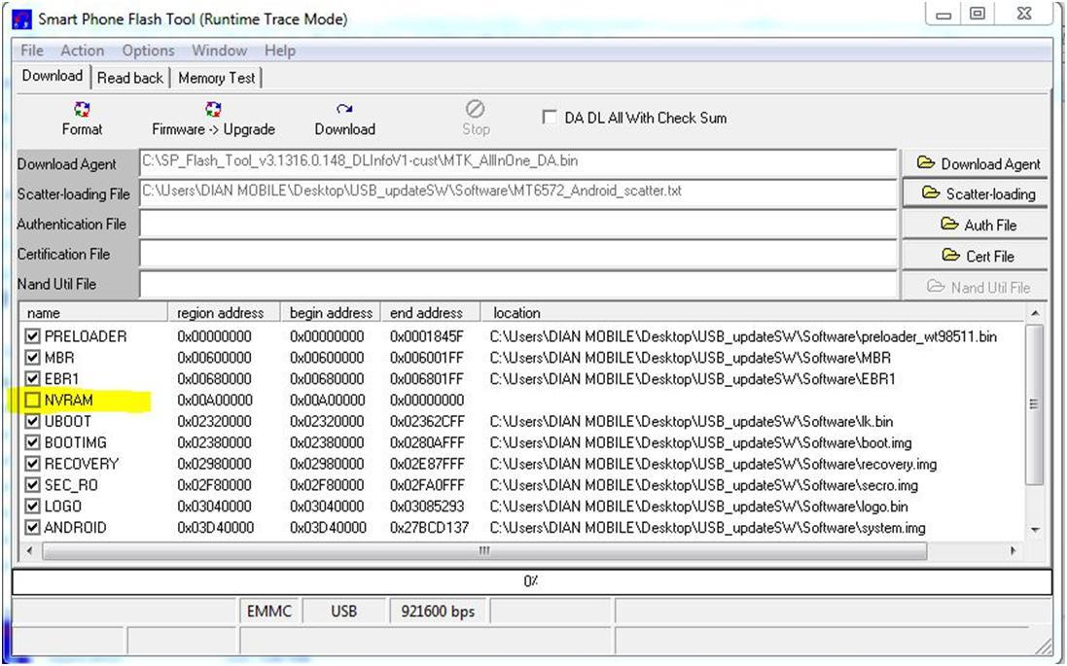Uncheck the SEC_RO partition checkbox
1067x666 pixels.
coord(32,485)
